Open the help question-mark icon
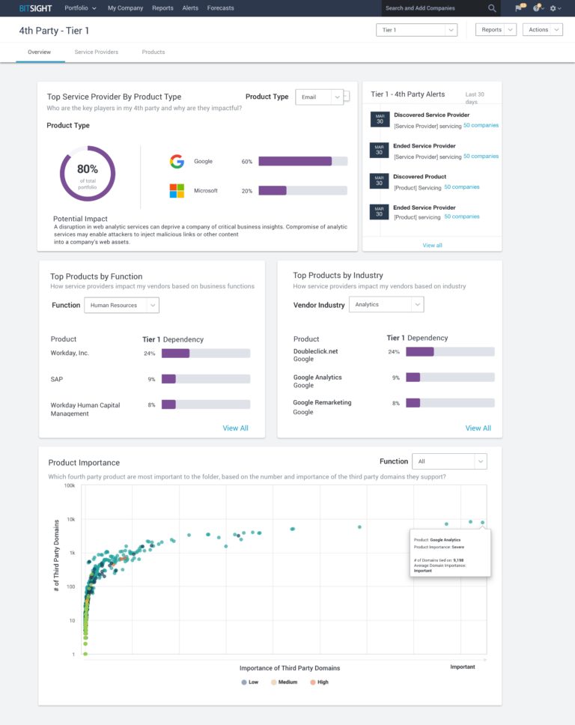Image resolution: width=575 pixels, height=725 pixels. click(x=538, y=7)
